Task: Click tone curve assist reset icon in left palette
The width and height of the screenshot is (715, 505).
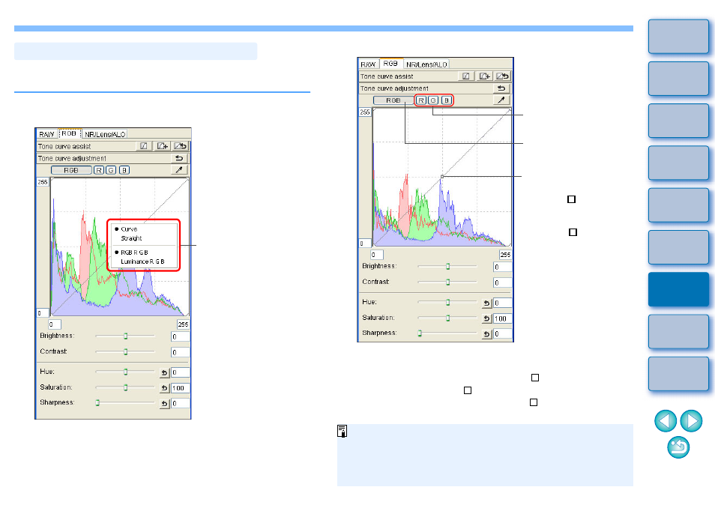Action: (x=181, y=146)
